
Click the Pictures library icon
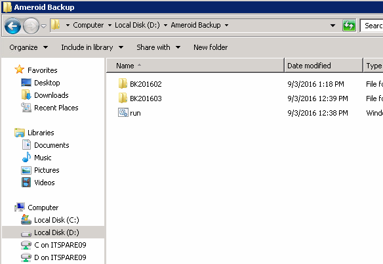(26, 170)
